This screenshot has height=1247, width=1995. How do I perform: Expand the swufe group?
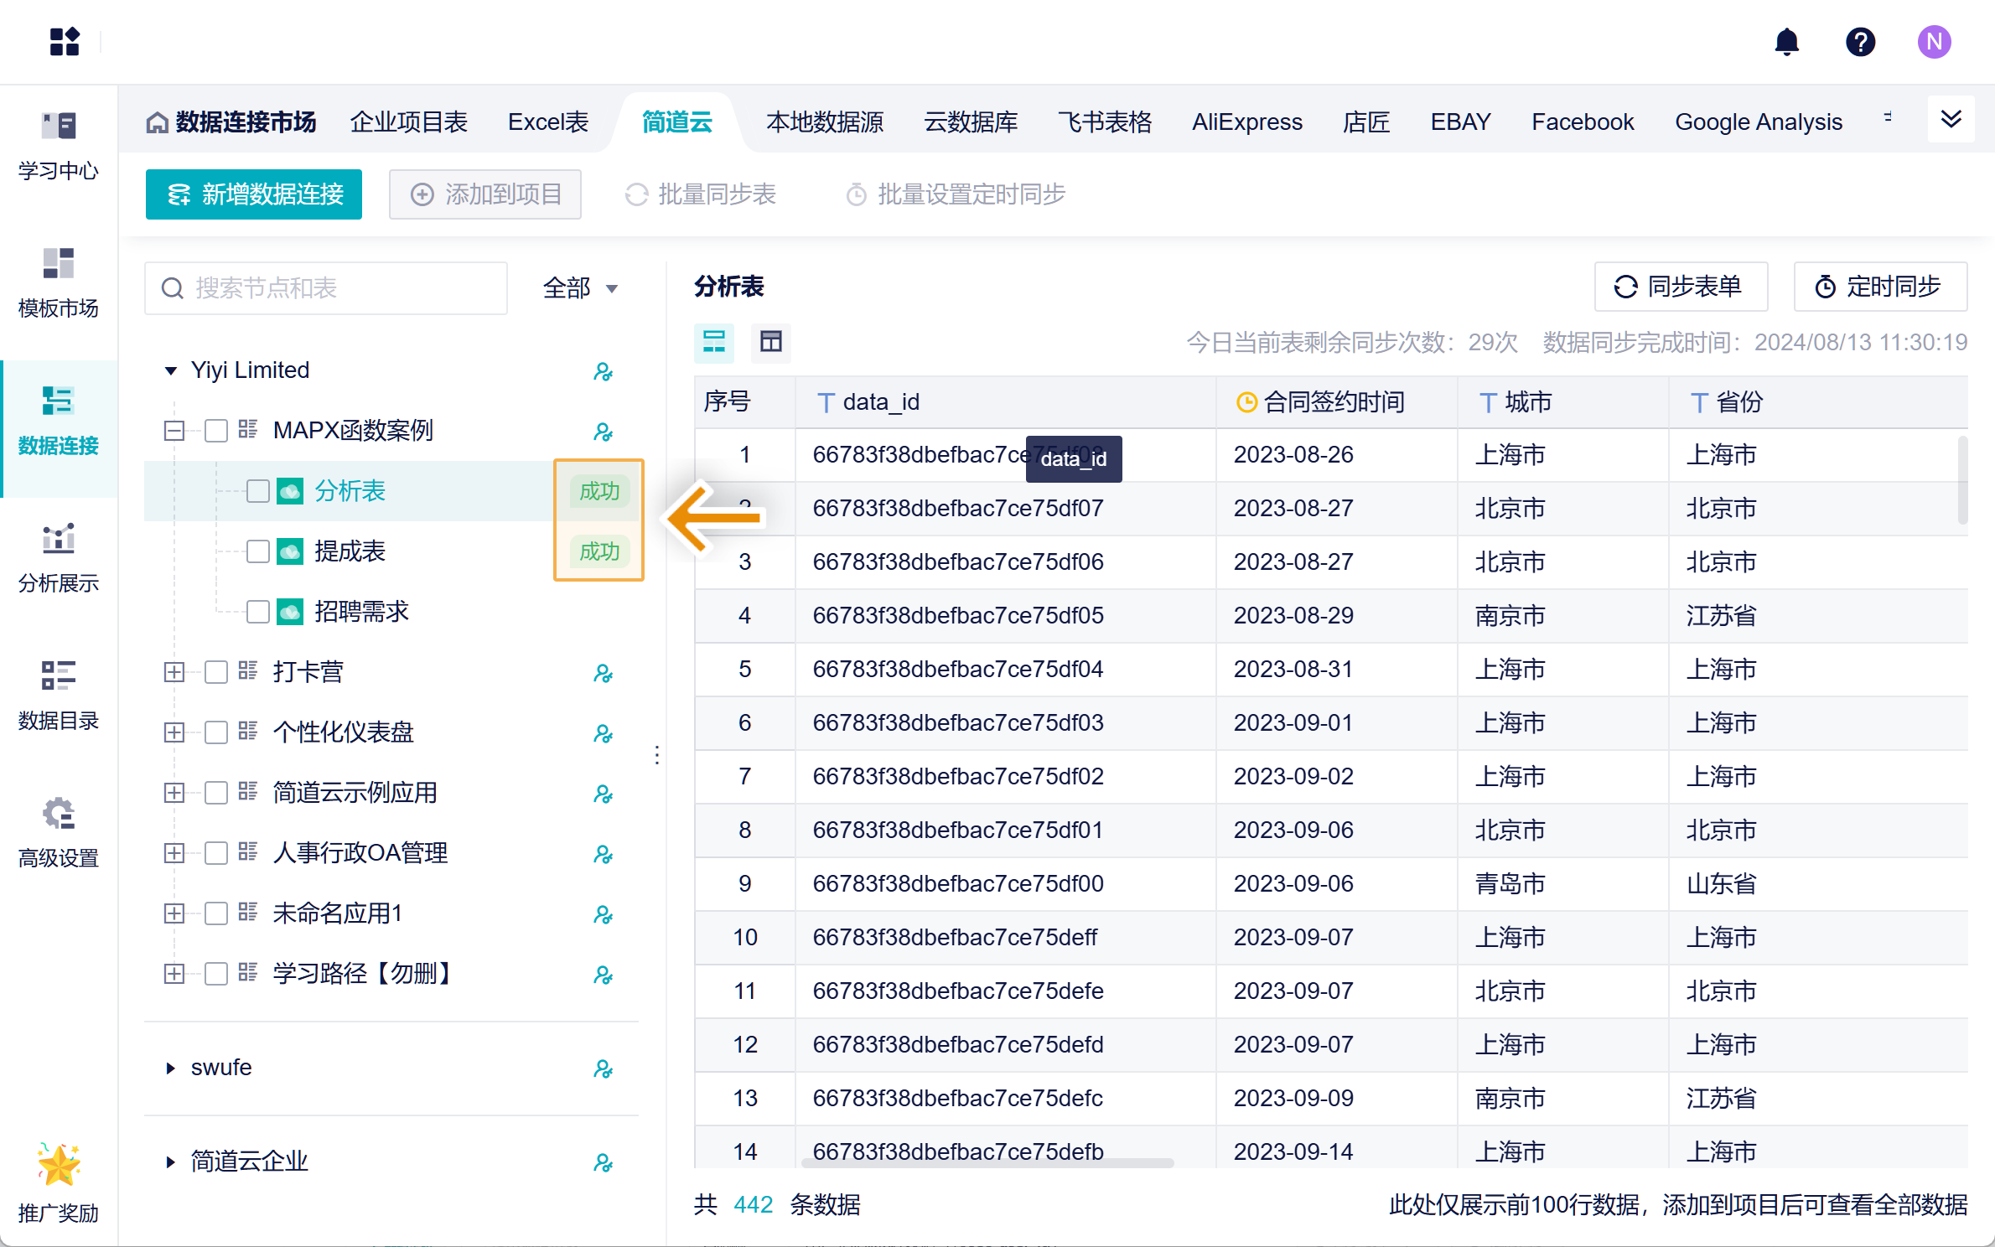(x=171, y=1068)
